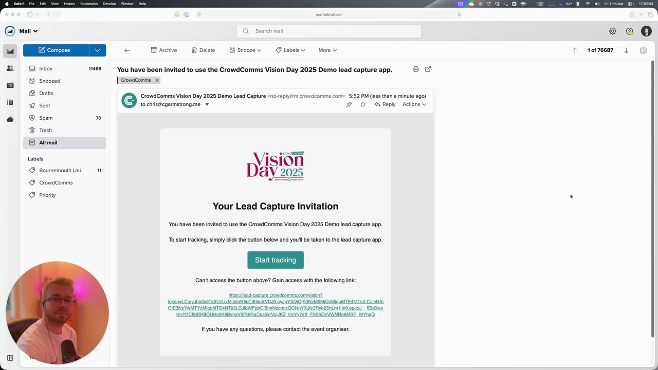Open Safari Develop menu
The image size is (658, 370).
[109, 4]
